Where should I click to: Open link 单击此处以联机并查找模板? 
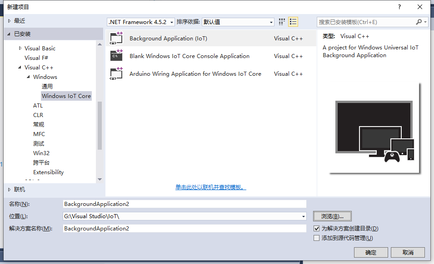click(x=210, y=187)
